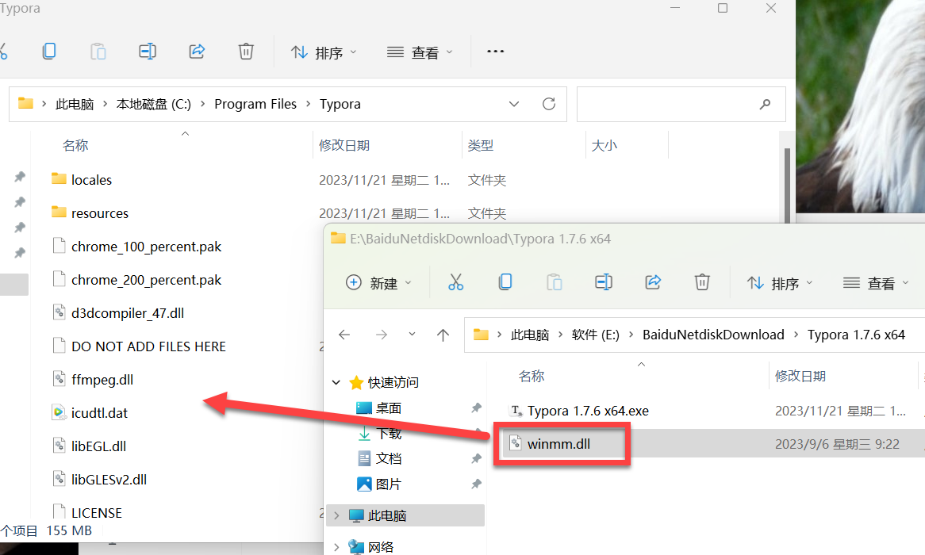Click 此电脑 breadcrumb in Typora folder address bar
The image size is (925, 555).
(x=75, y=105)
